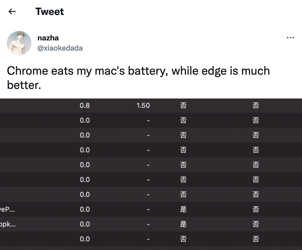Click the 0.8 value cell

pyautogui.click(x=85, y=105)
